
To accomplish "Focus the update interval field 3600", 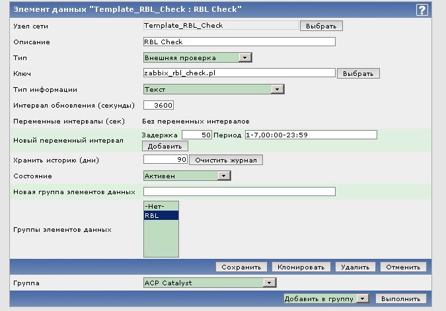I will 159,105.
